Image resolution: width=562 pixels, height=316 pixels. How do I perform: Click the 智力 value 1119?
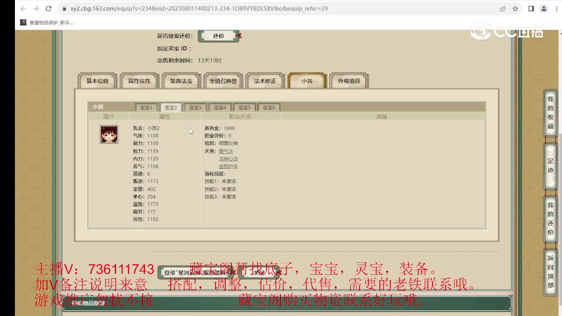[153, 151]
